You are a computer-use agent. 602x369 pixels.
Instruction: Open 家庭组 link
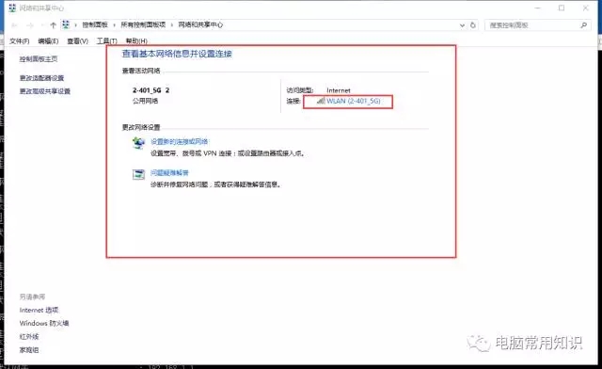29,350
